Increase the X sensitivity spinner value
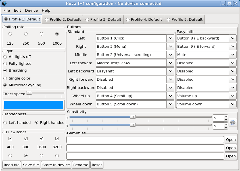Screen dimensions: 240x171 point(226,116)
